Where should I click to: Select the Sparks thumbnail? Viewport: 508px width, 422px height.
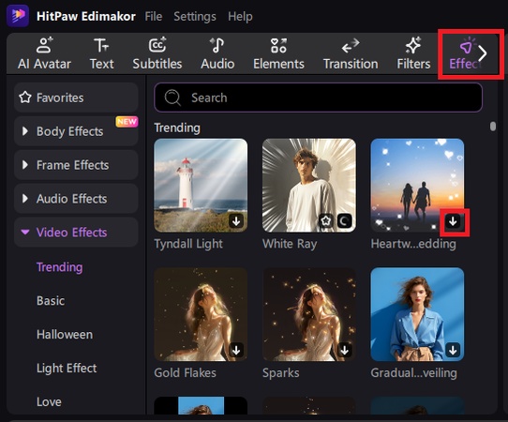tap(308, 314)
